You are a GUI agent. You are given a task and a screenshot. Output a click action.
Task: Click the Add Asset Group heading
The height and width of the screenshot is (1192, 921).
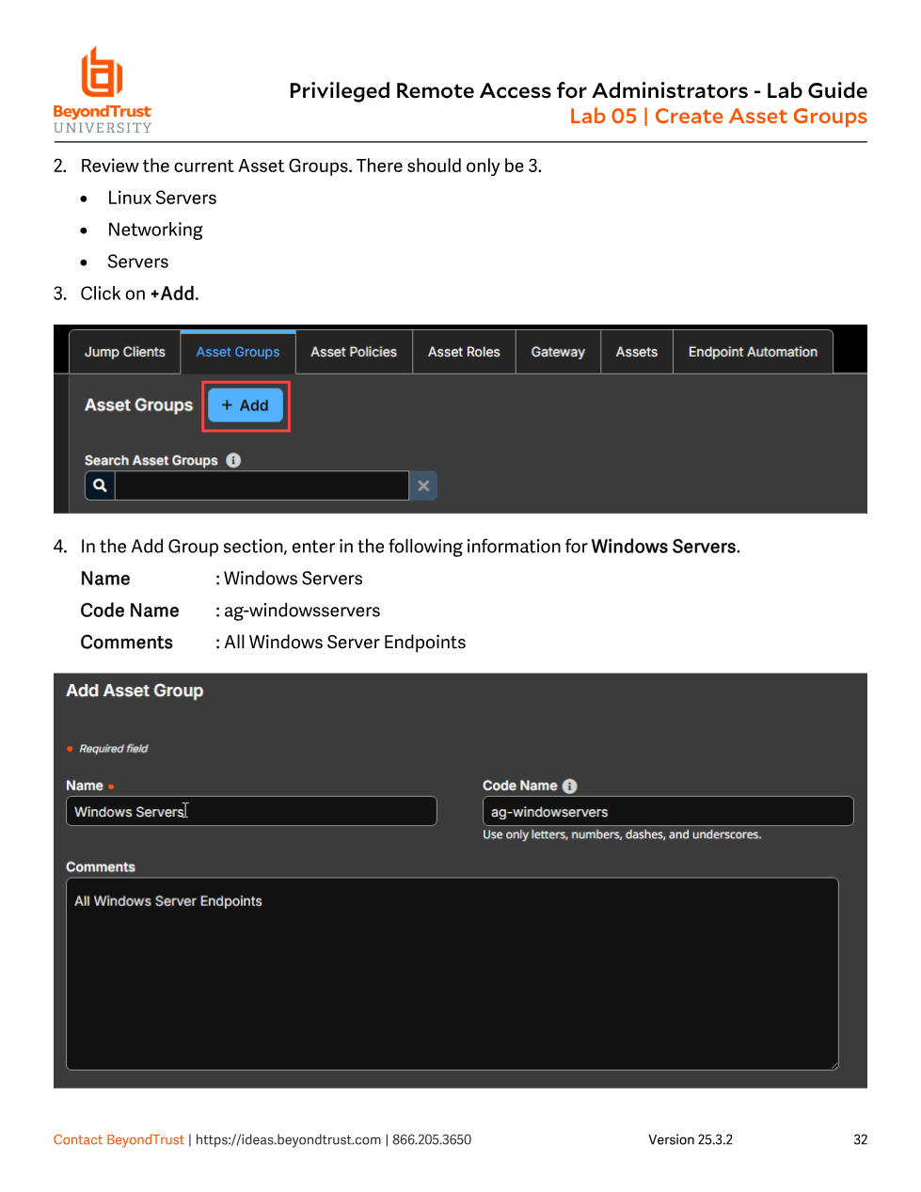[135, 691]
